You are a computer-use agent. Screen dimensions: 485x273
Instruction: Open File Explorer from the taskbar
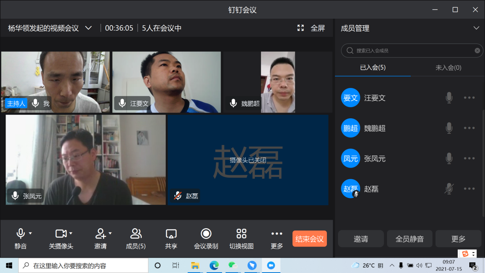tap(195, 265)
